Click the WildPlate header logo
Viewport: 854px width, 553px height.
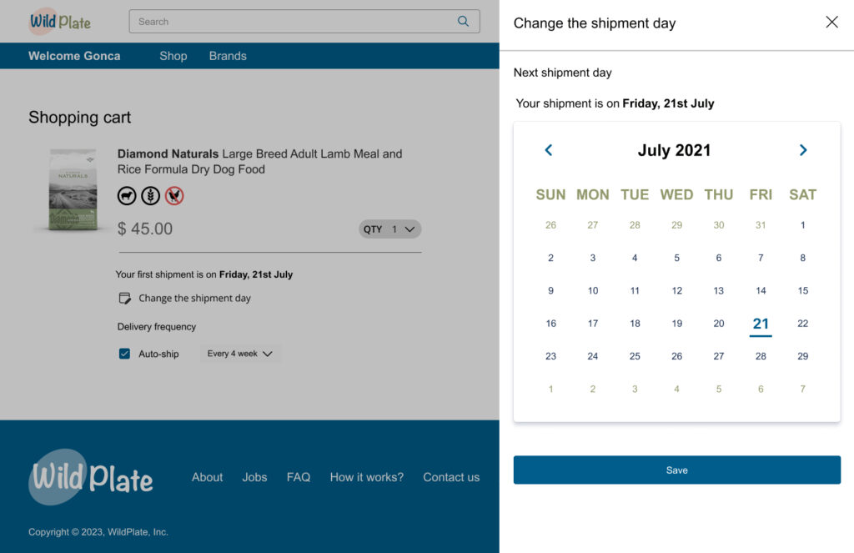tap(60, 22)
